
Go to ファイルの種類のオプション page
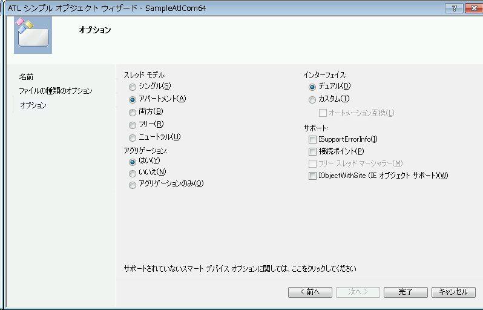(x=55, y=91)
